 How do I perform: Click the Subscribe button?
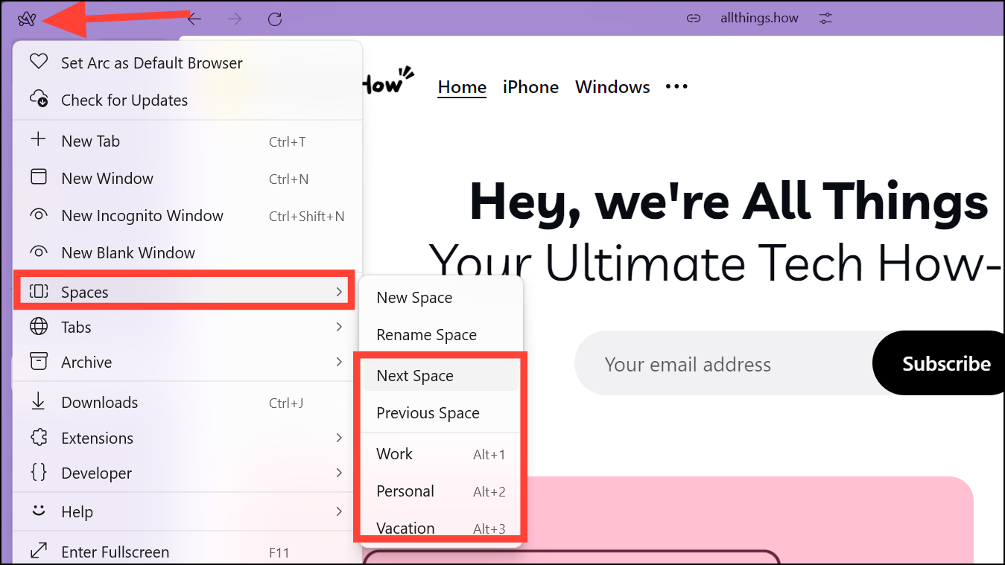[x=939, y=363]
